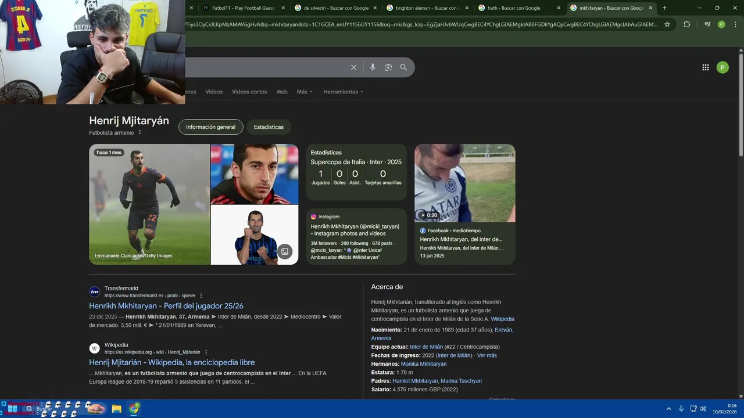744x418 pixels.
Task: Select the Estadísticas chip
Action: point(269,127)
